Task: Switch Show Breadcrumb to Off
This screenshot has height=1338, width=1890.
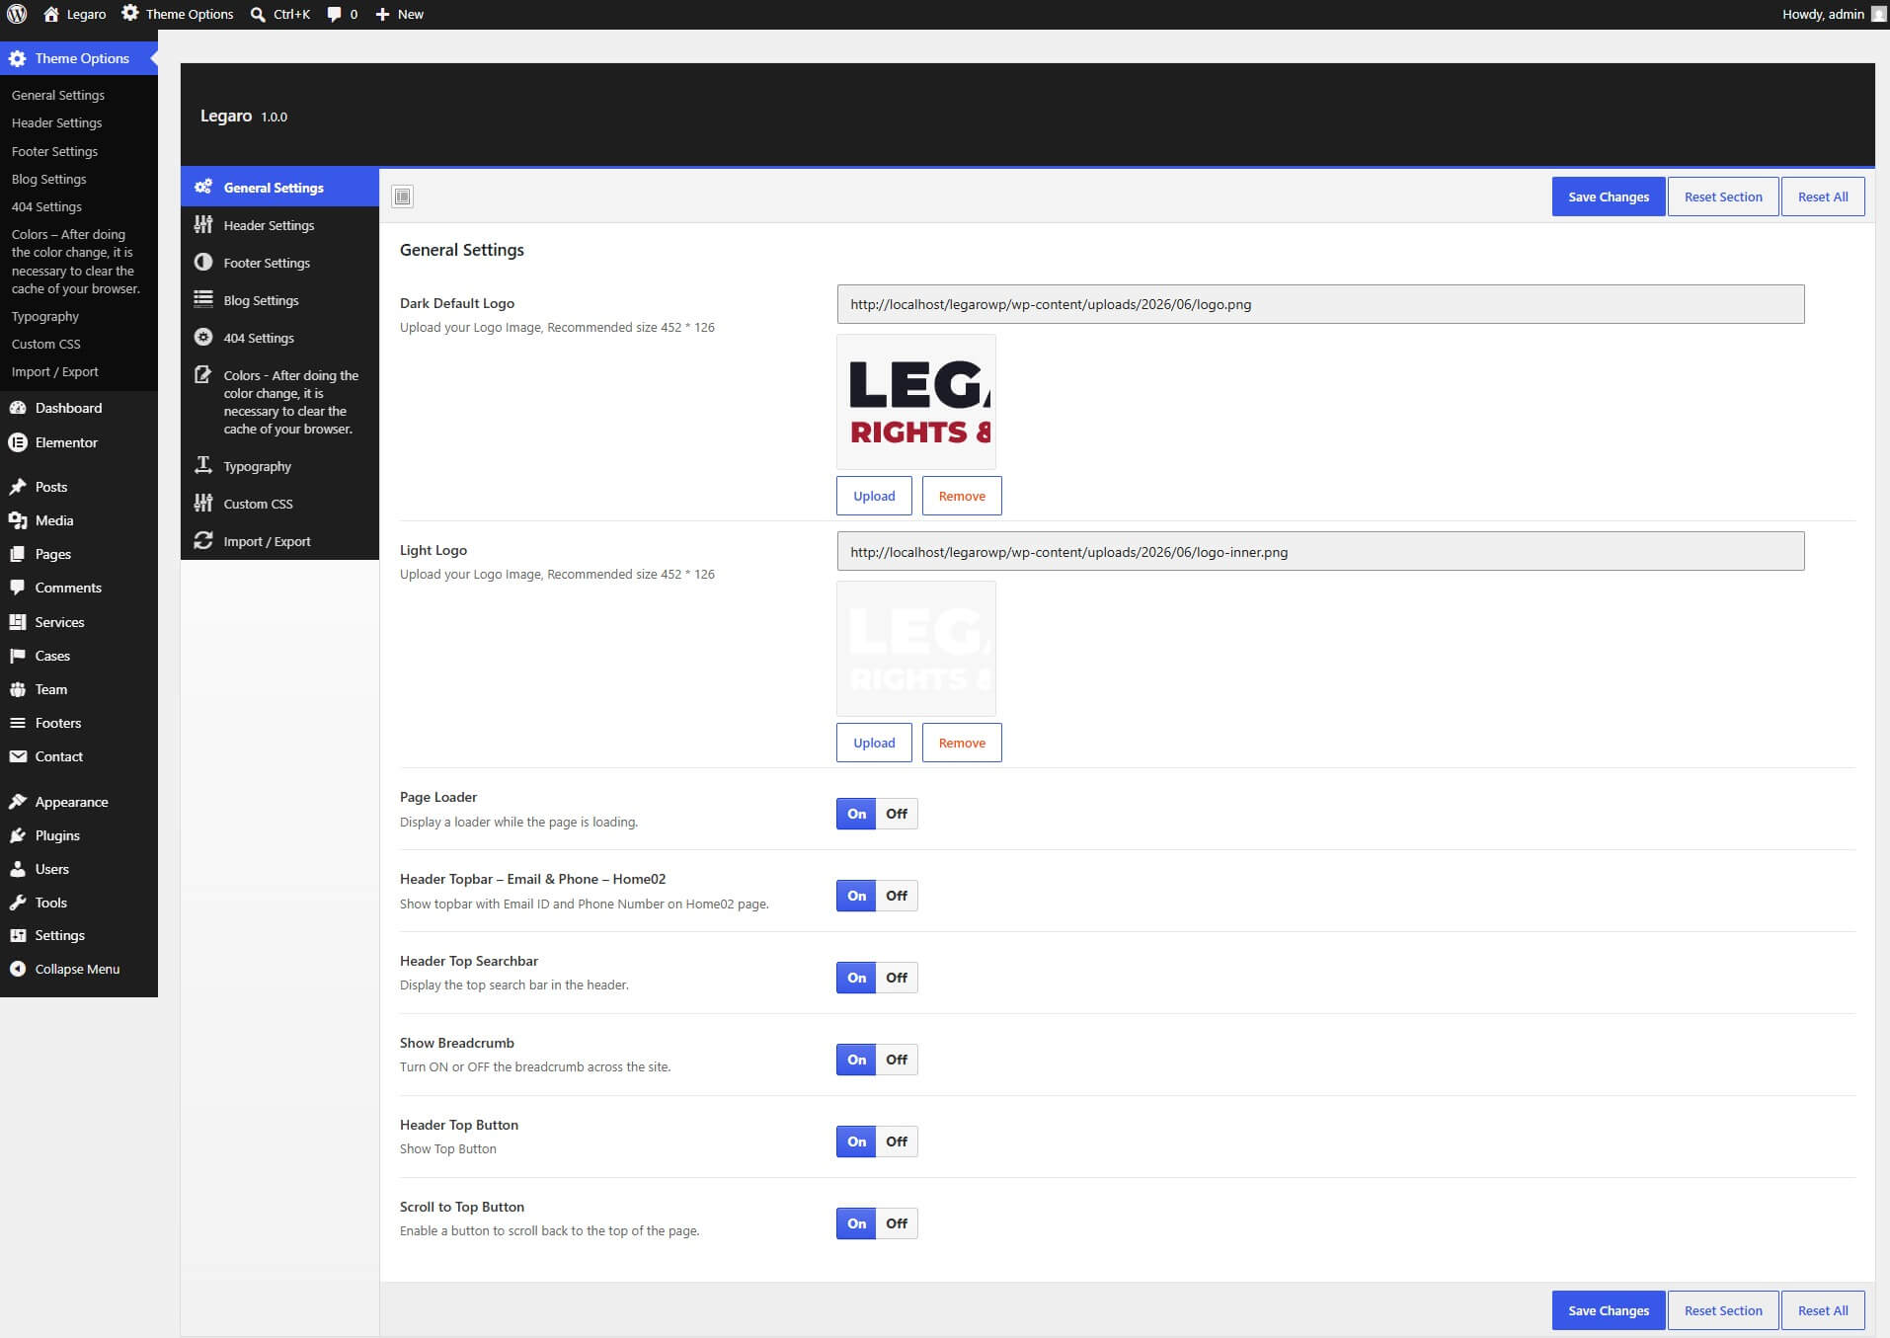Action: coord(897,1060)
